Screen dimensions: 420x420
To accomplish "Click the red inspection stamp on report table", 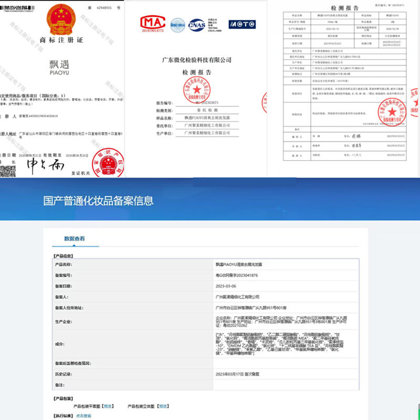I will [x=392, y=112].
